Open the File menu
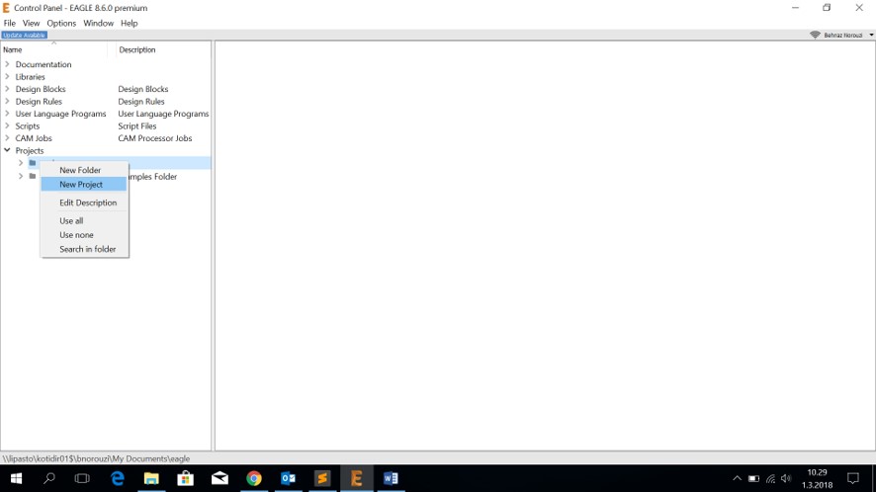The width and height of the screenshot is (876, 492). (10, 23)
